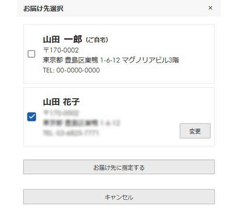Click postal code 〒170-0002 under 山田 一郎
The width and height of the screenshot is (238, 216).
pos(61,50)
